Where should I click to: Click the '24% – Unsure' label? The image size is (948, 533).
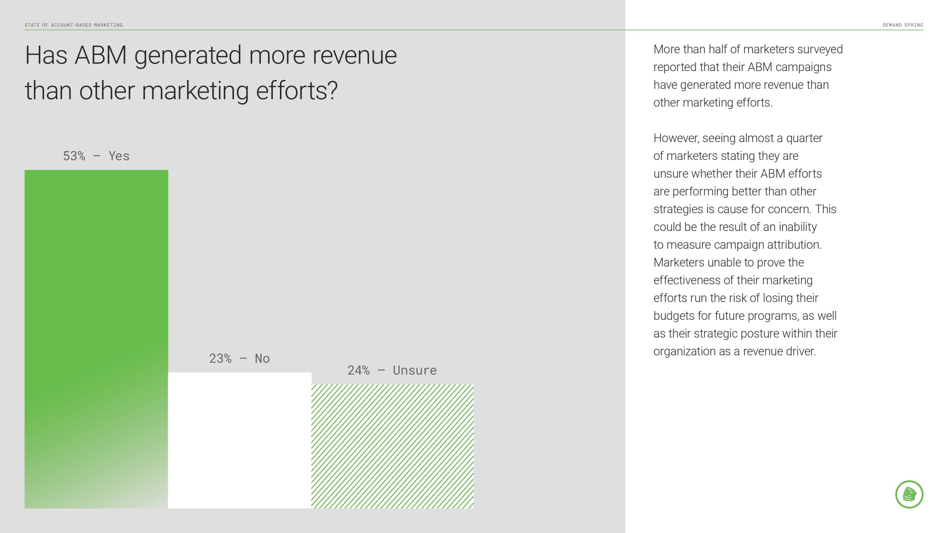(392, 370)
